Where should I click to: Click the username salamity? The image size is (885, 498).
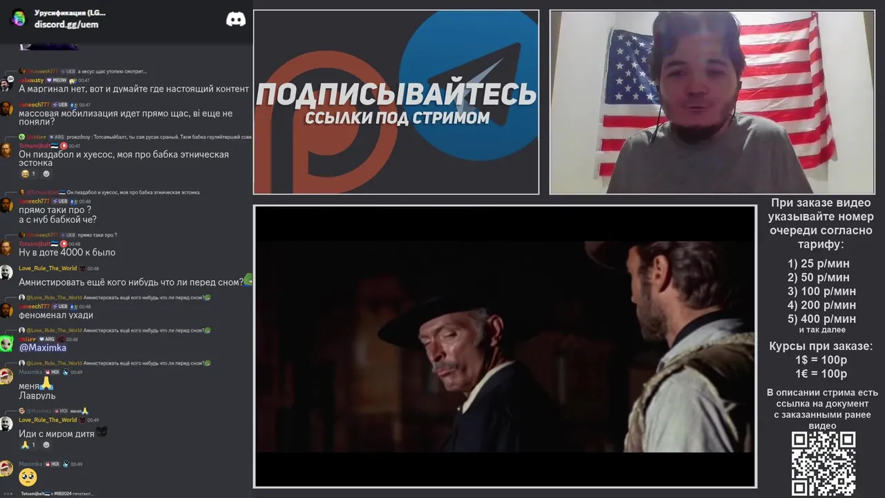pos(31,80)
